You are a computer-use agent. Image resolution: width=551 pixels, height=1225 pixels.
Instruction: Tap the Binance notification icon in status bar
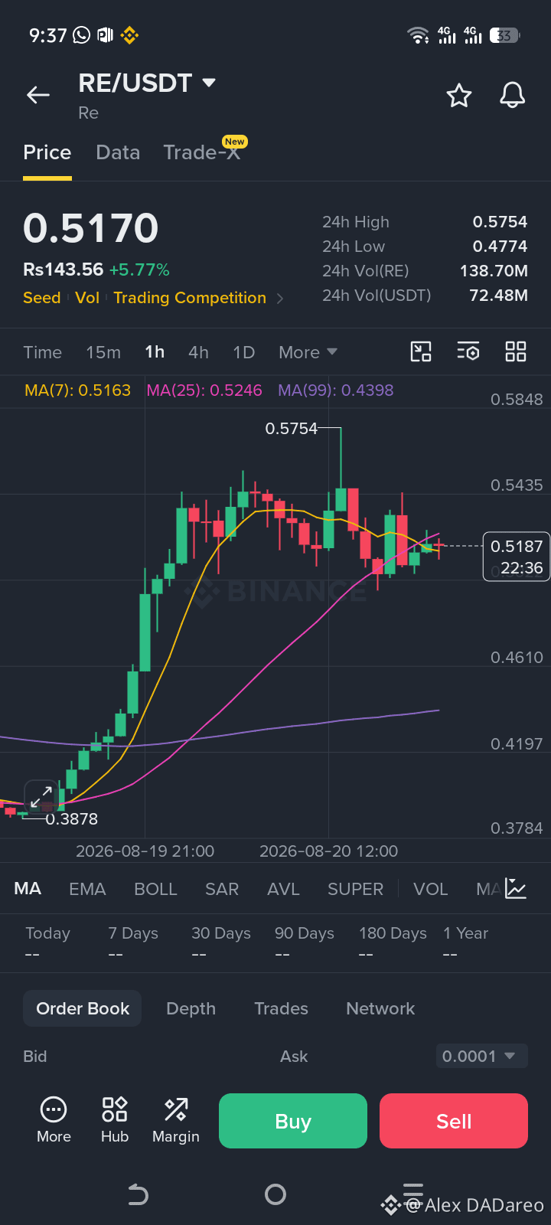[129, 35]
